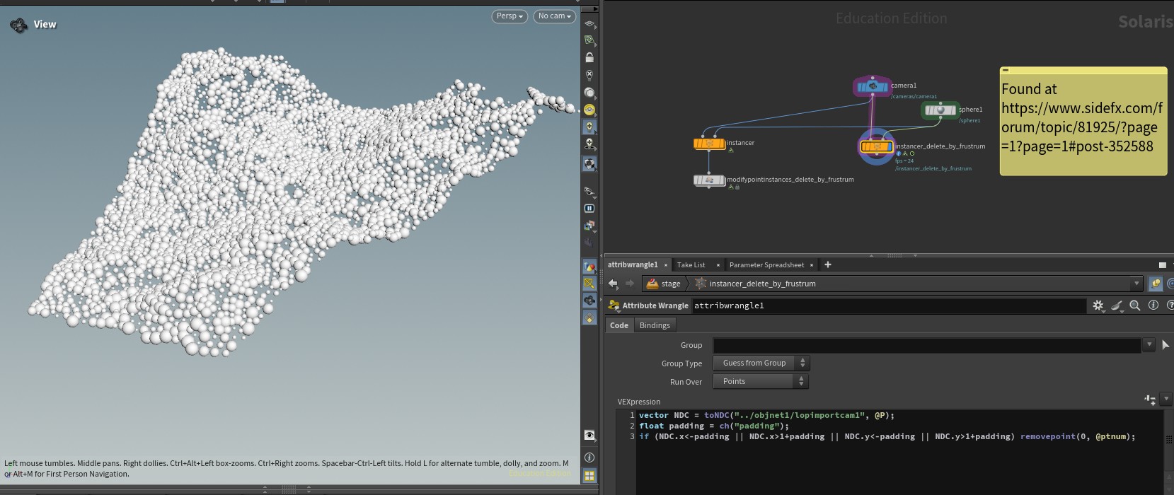Select the sphere1 node
This screenshot has height=495, width=1174.
point(940,110)
